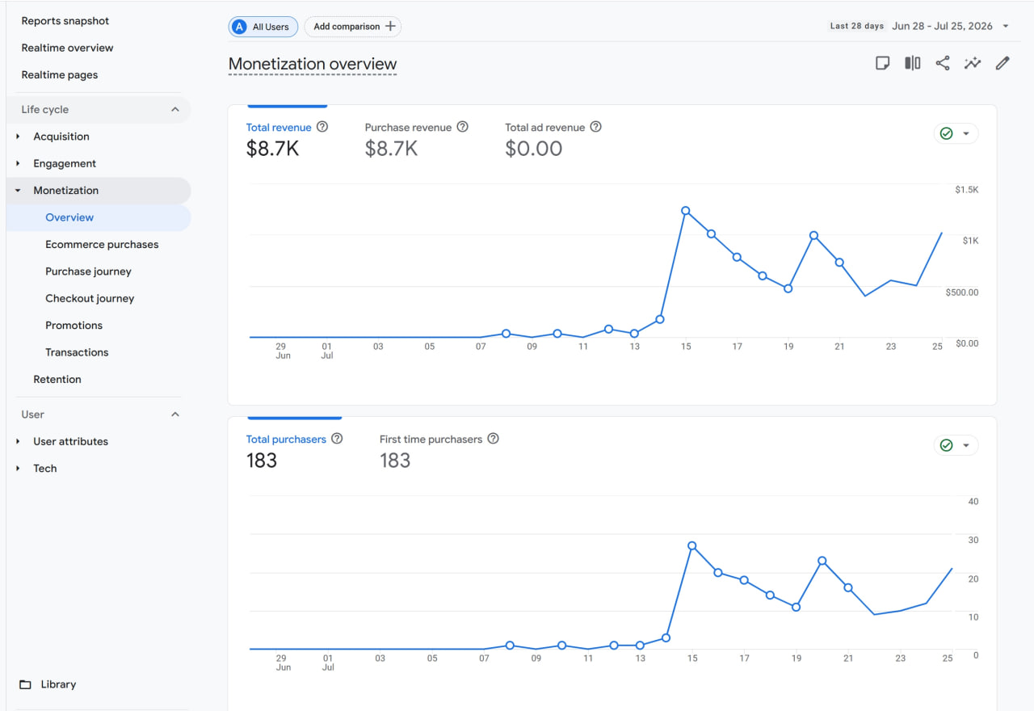Open Ecommerce purchases report

[x=102, y=245]
